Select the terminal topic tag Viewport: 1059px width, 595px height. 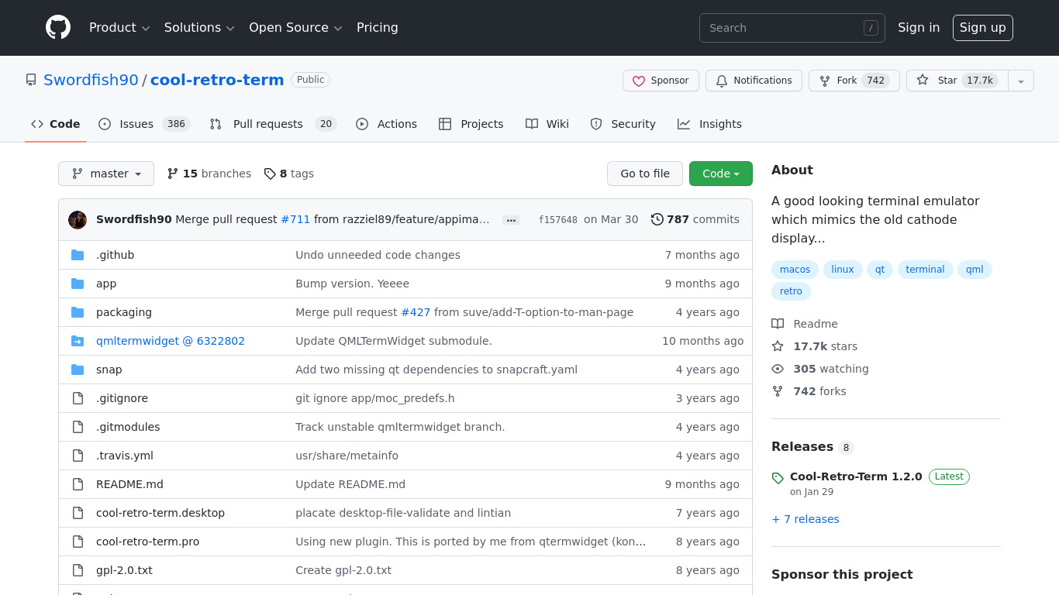click(x=925, y=270)
